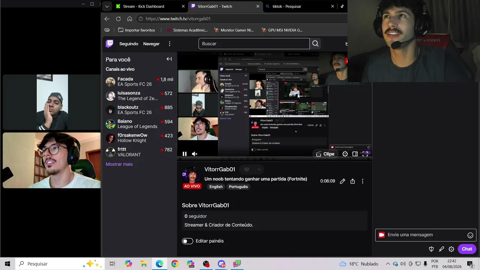The width and height of the screenshot is (480, 270).
Task: Open the emote picker in chat
Action: (x=470, y=235)
